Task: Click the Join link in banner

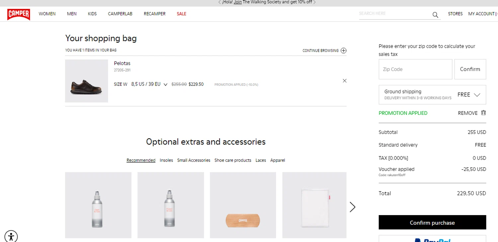Action: coord(238,2)
